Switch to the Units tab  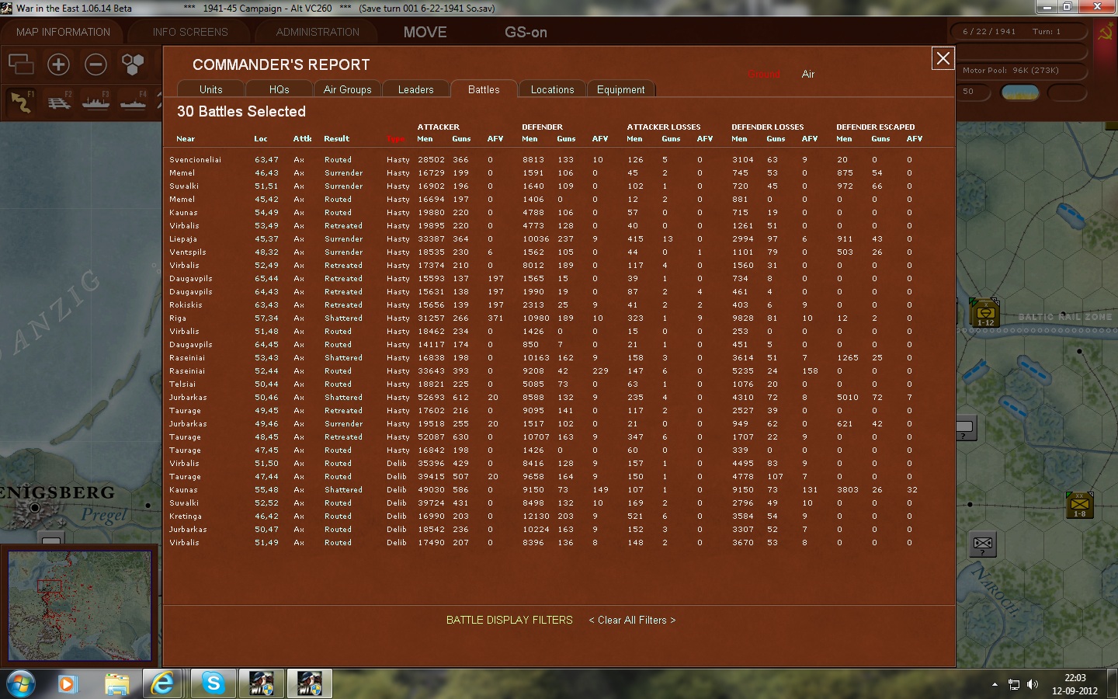(210, 89)
